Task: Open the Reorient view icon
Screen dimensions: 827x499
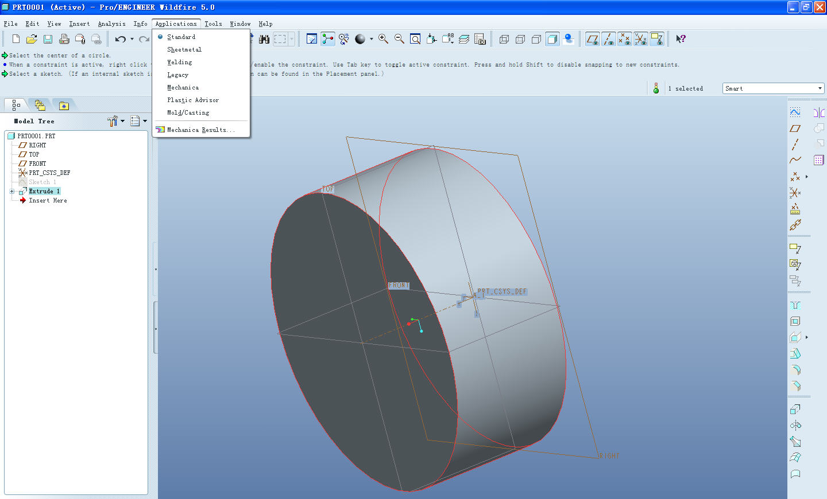Action: 431,39
